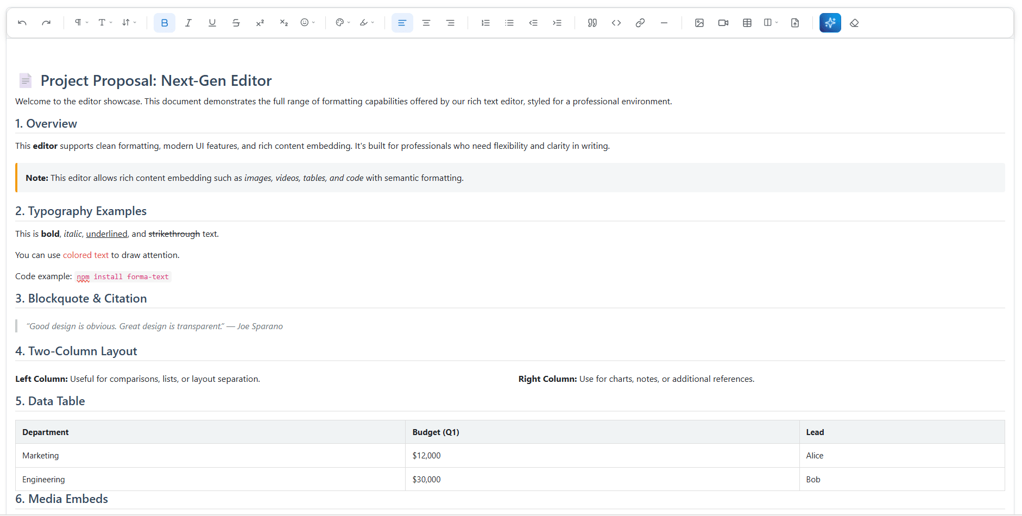
Task: Insert a horizontal rule
Action: [664, 23]
